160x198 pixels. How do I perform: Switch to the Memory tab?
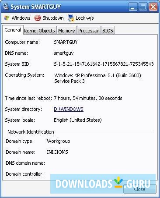tap(66, 31)
